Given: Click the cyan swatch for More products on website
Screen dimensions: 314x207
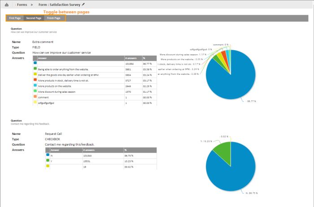Looking at the screenshot, I should [x=35, y=86].
